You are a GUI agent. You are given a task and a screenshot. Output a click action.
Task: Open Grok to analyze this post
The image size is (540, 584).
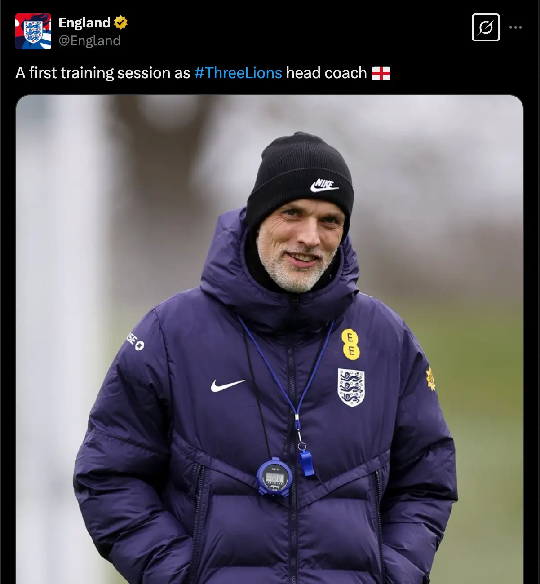tap(486, 28)
